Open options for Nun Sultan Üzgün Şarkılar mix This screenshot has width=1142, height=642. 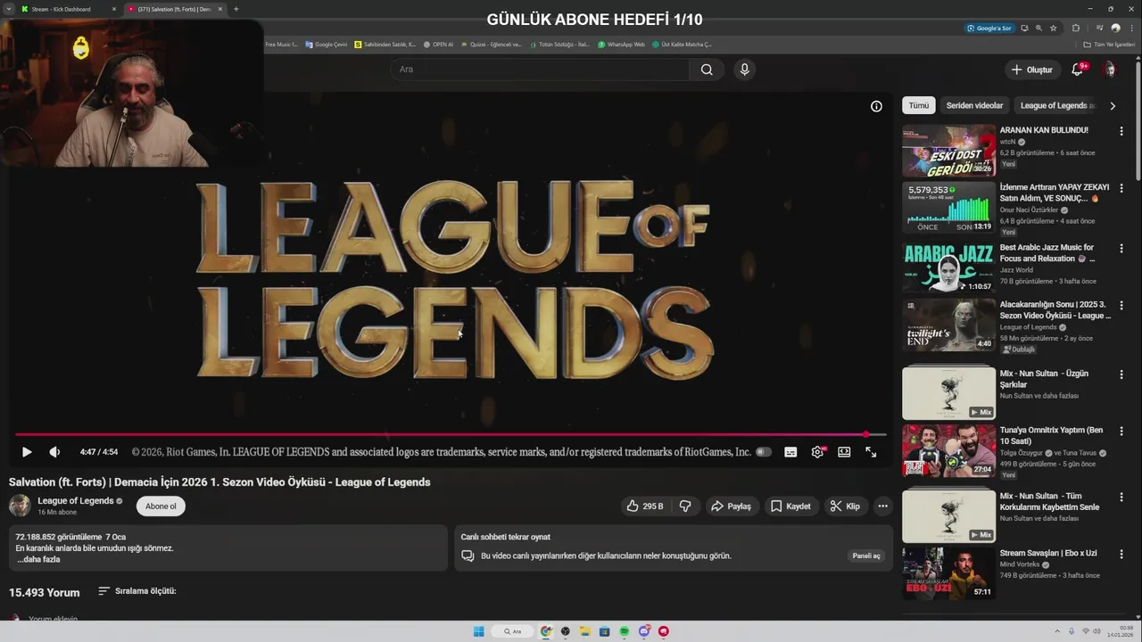coord(1121,374)
